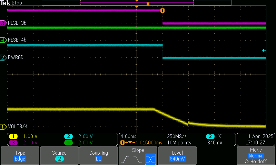Open the trigger Source menu
The image size is (276, 165).
(59, 156)
